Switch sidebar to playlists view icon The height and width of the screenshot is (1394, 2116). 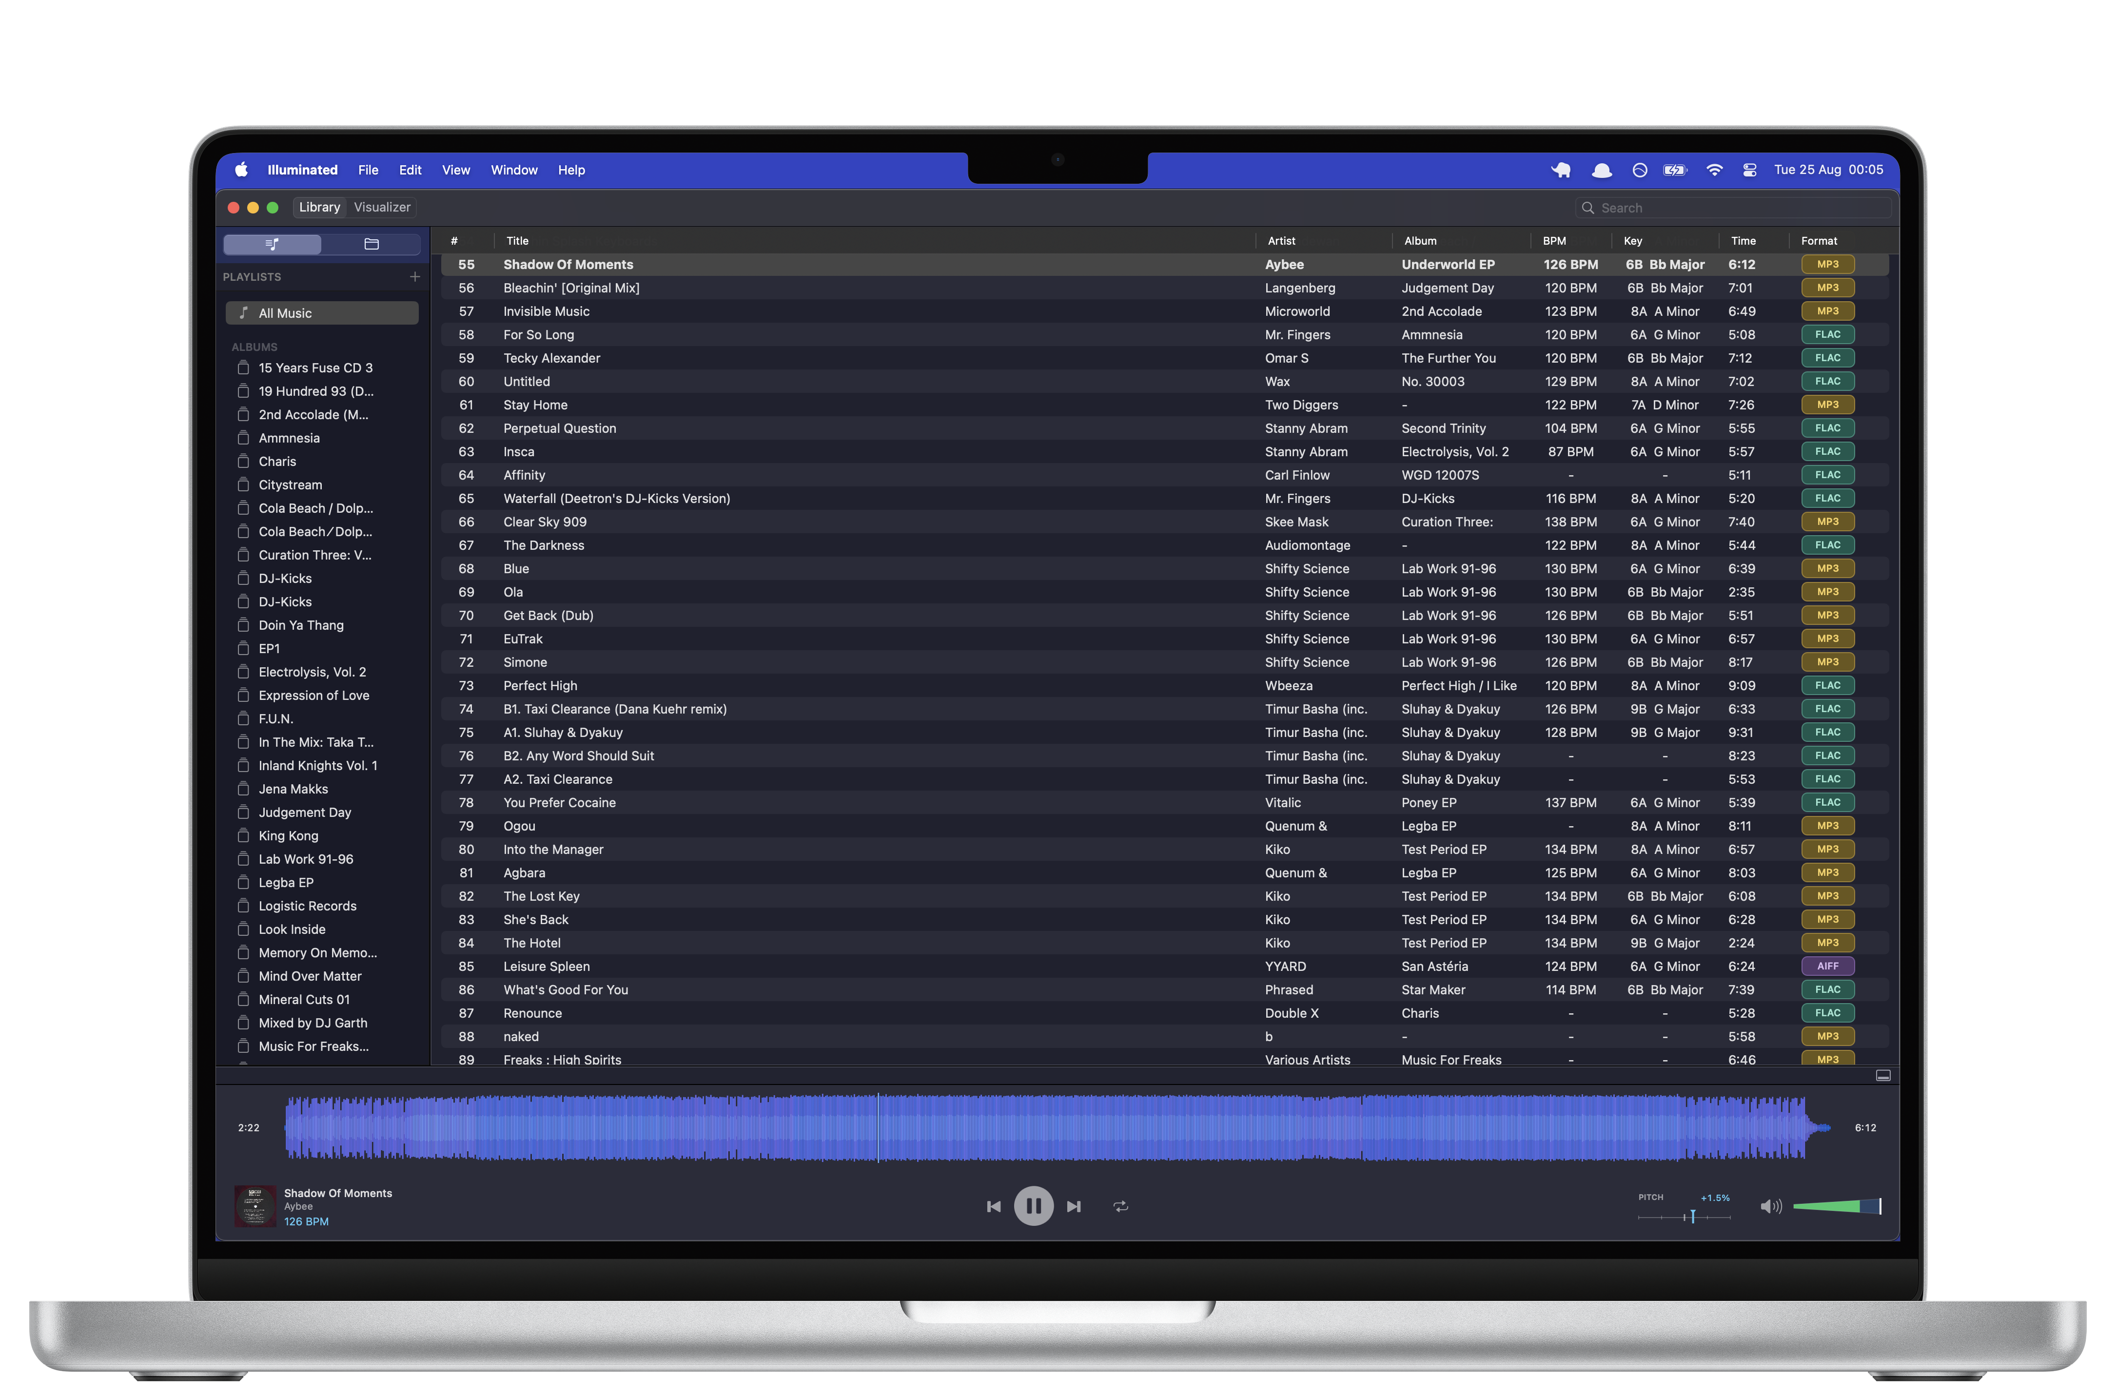pos(272,244)
